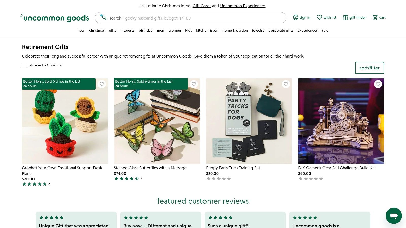Click the magnifying glass search icon
Screen dimensions: 406x228
(104, 18)
